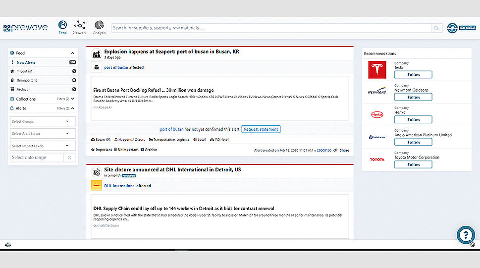Mark the Busan alert as Important
480x268 pixels.
point(102,150)
